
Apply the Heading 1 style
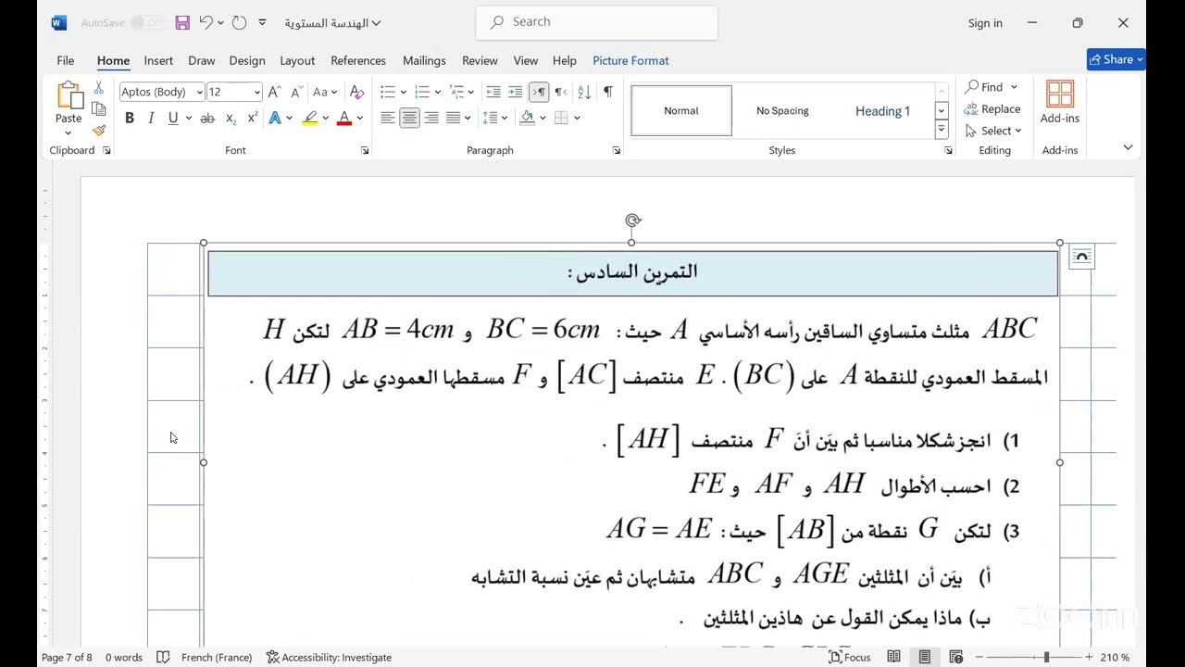click(x=882, y=111)
